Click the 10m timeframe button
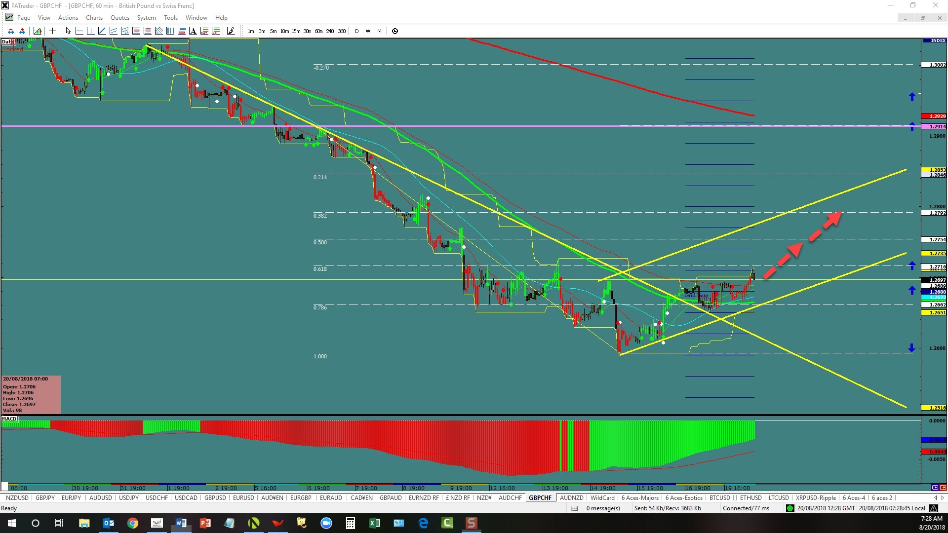The height and width of the screenshot is (533, 948). coord(284,31)
